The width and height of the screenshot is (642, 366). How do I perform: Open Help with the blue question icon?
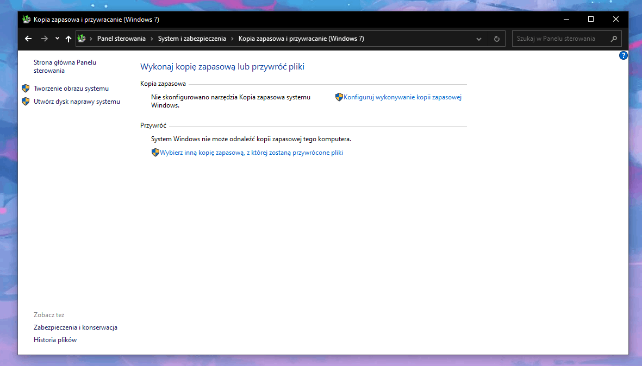click(x=623, y=55)
